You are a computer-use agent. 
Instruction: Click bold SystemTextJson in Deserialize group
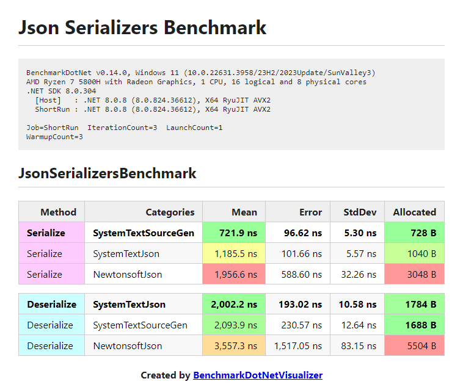[x=144, y=304]
